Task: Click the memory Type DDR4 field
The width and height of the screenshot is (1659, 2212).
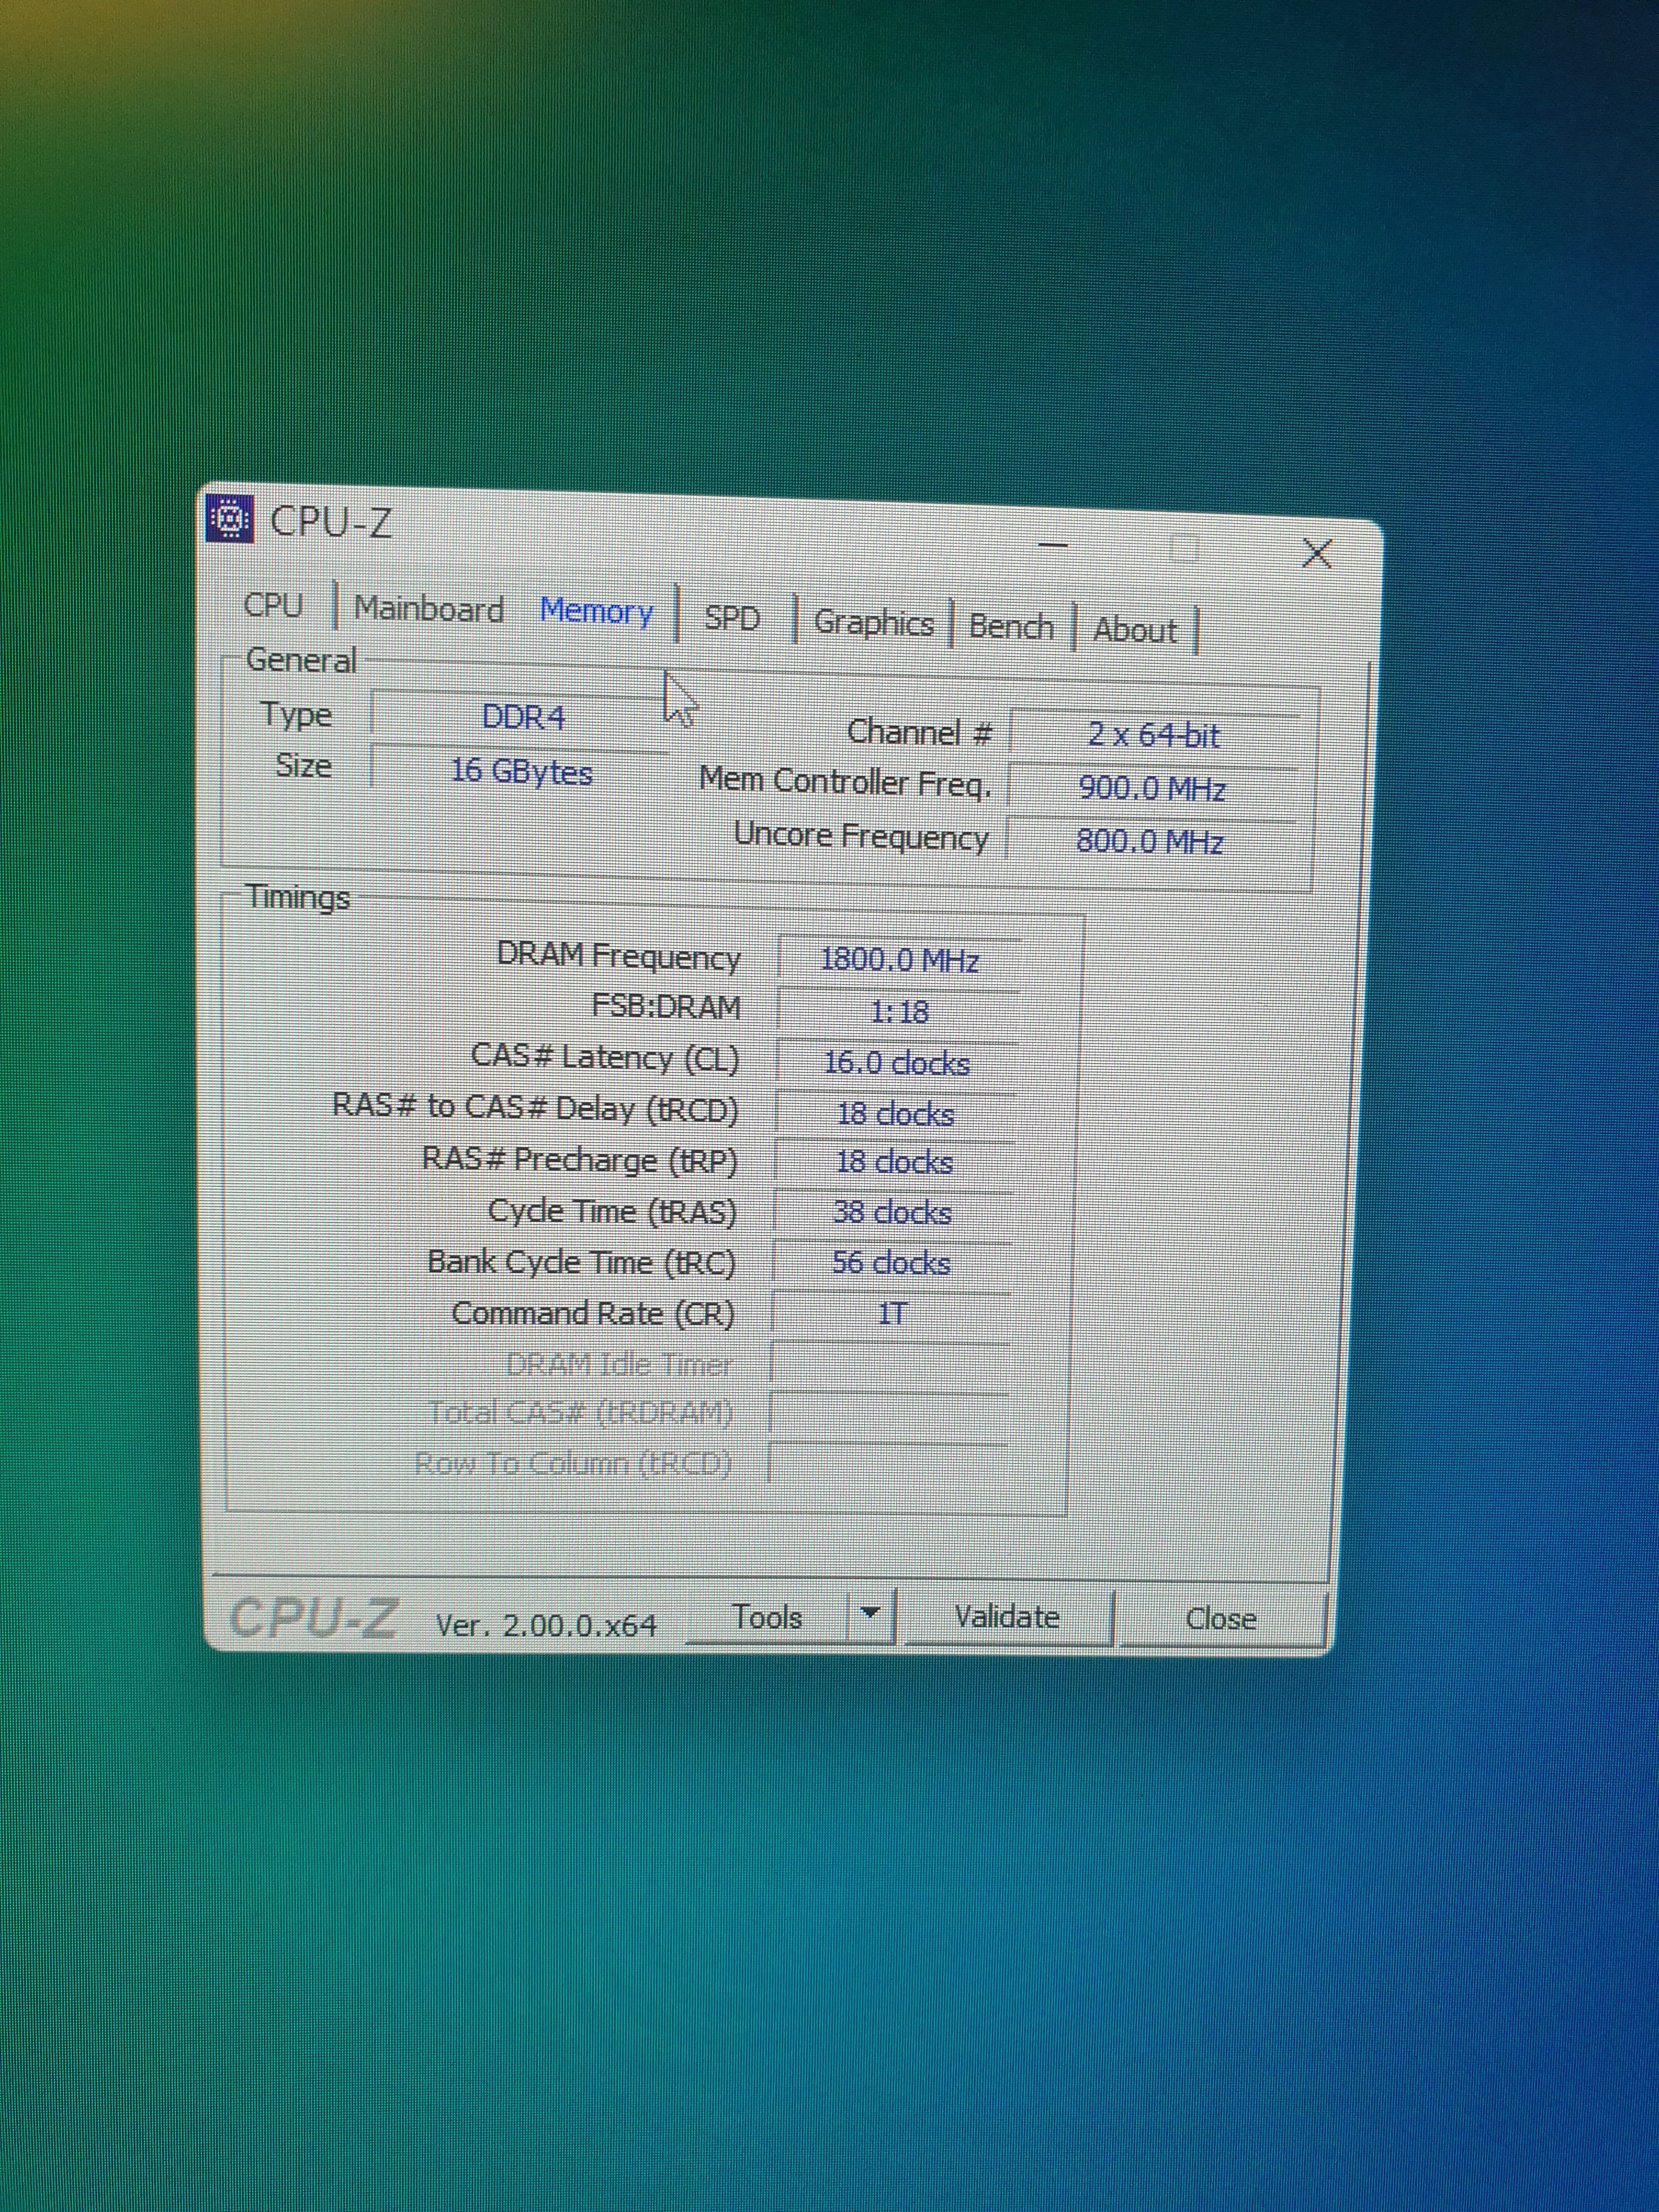Action: click(x=522, y=718)
